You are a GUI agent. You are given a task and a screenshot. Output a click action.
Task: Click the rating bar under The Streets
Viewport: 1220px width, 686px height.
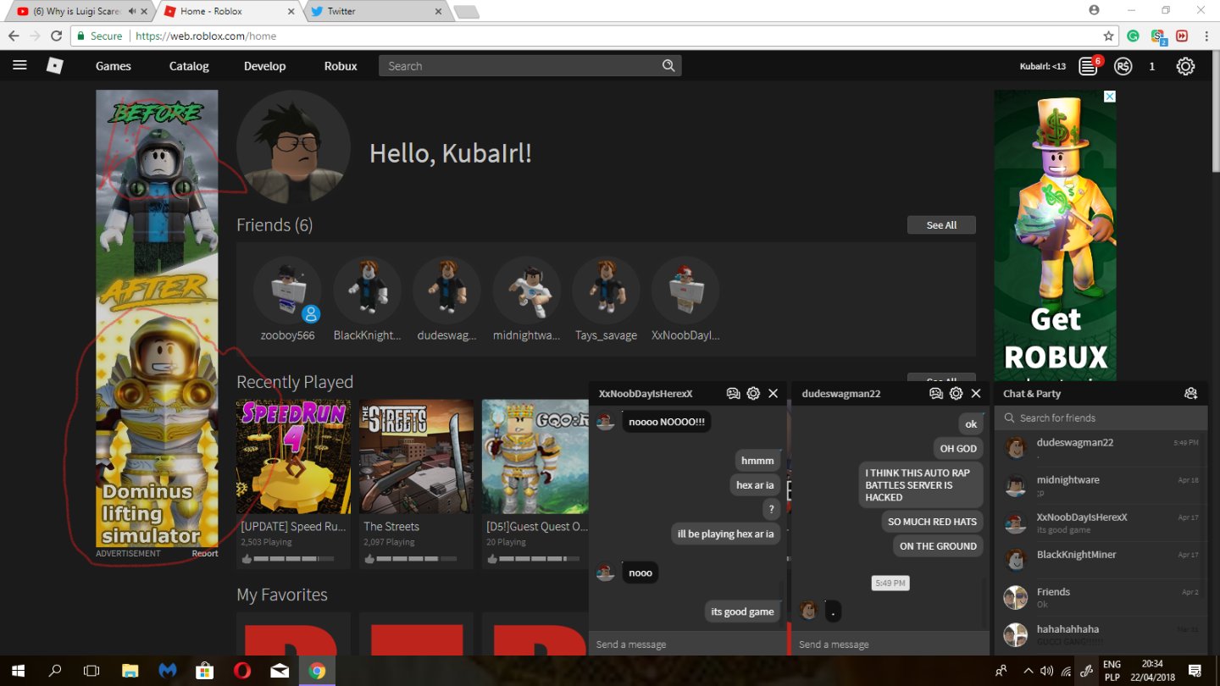point(414,557)
